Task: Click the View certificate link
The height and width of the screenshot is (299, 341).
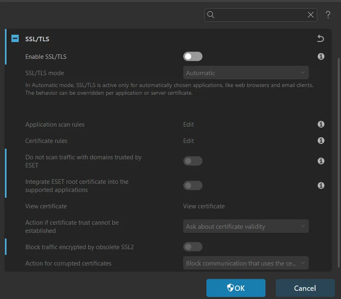Action: point(204,206)
